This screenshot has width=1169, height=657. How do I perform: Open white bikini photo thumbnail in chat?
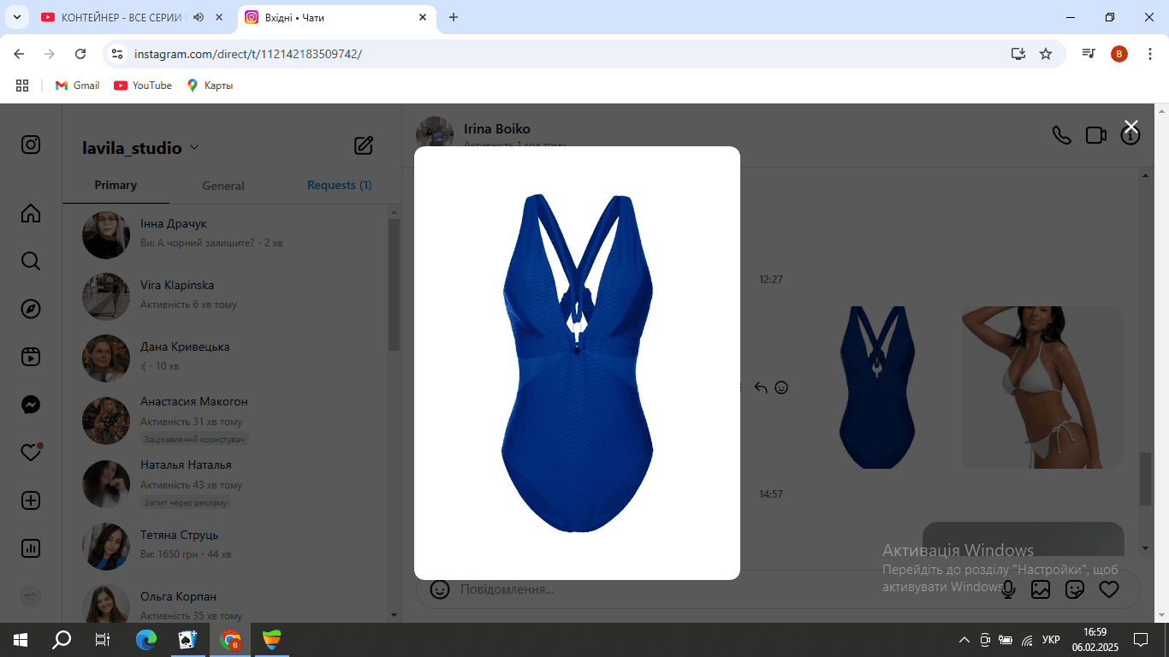(x=1042, y=388)
